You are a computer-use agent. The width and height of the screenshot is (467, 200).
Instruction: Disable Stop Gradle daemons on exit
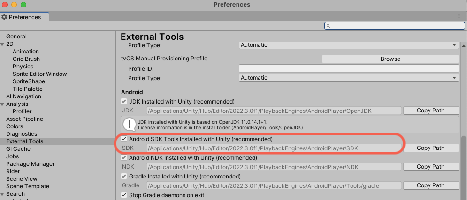pos(124,195)
